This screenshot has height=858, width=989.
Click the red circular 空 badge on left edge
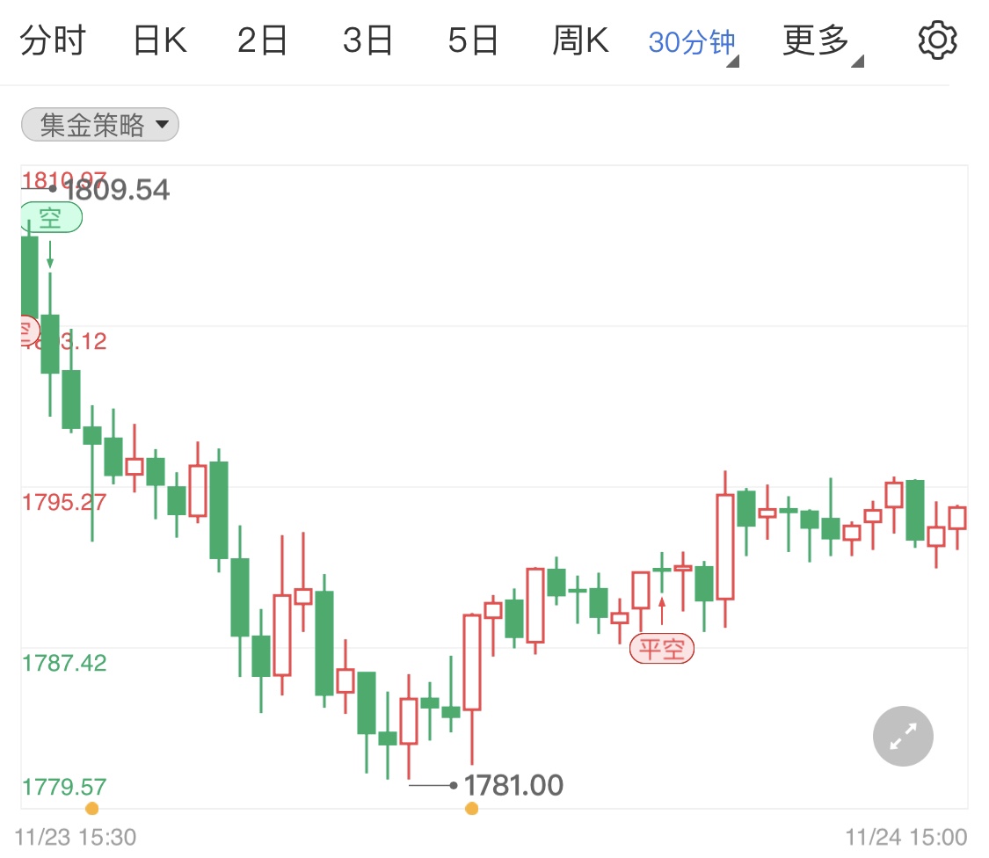[26, 331]
